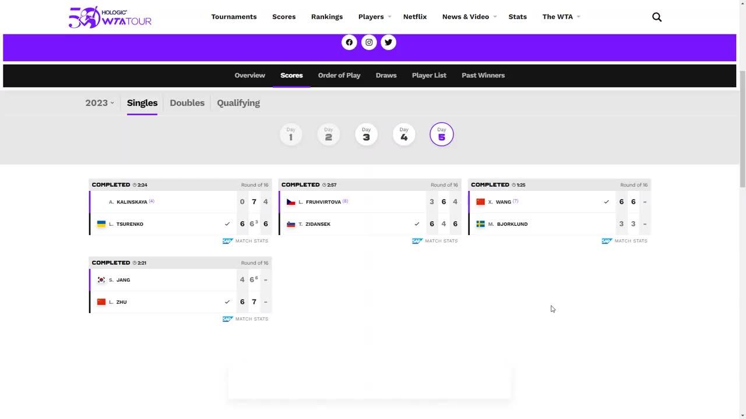
Task: Click the 2:21 match duration text
Action: 142,263
